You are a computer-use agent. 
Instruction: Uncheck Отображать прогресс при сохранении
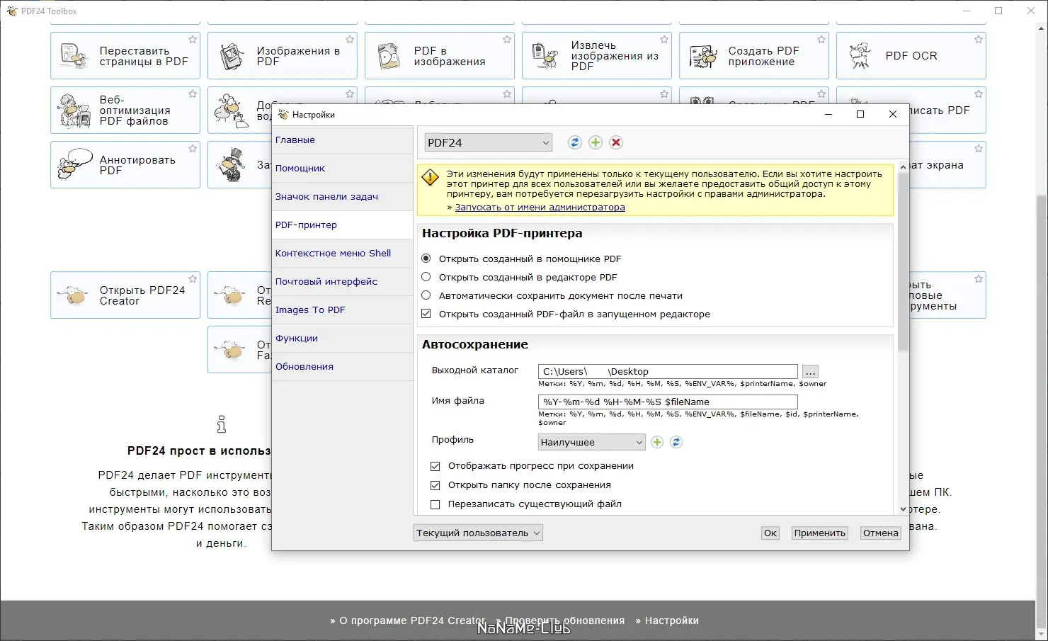435,466
